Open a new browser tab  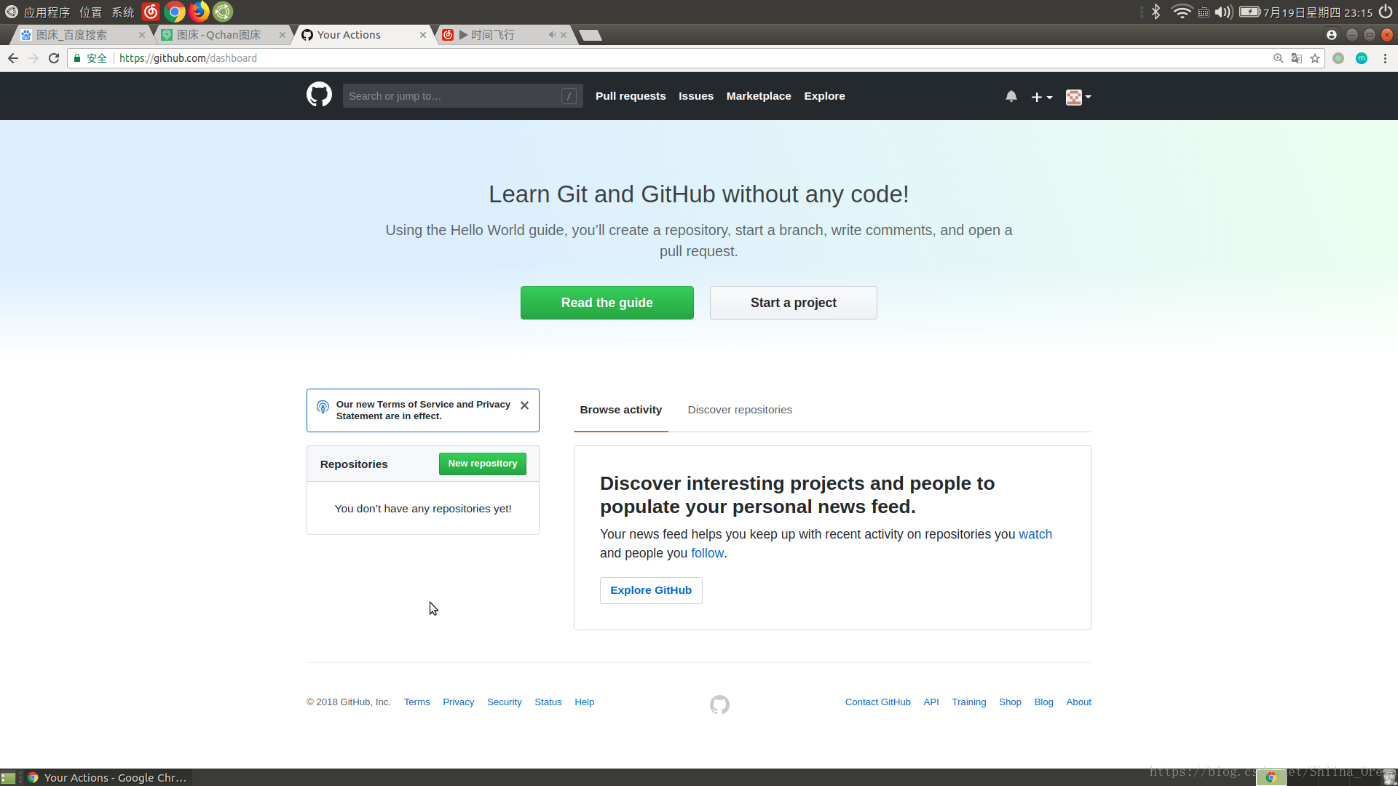point(591,35)
